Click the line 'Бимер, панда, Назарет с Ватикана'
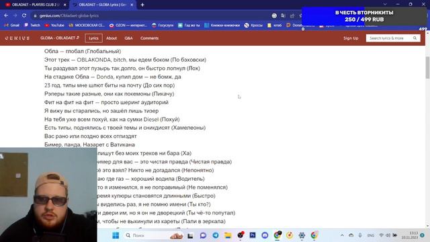The height and width of the screenshot is (242, 430). pyautogui.click(x=89, y=145)
